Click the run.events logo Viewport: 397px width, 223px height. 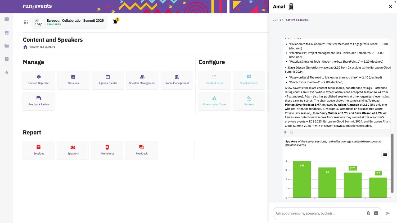pyautogui.click(x=37, y=6)
